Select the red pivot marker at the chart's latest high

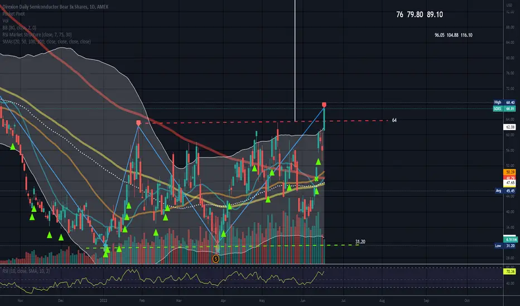click(324, 105)
